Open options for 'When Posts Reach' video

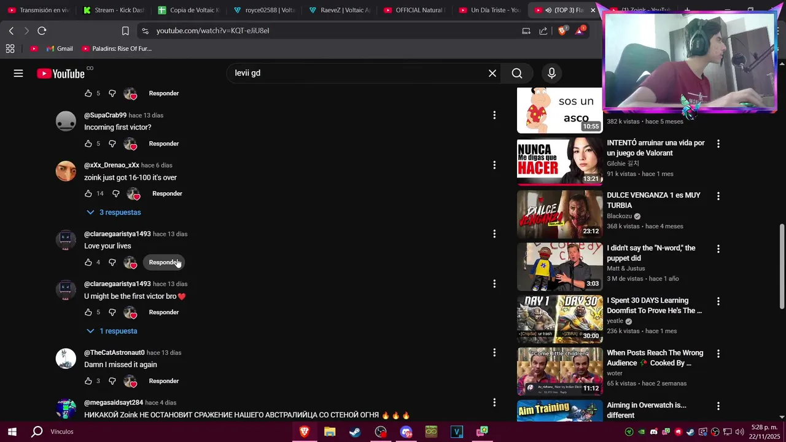(x=718, y=354)
